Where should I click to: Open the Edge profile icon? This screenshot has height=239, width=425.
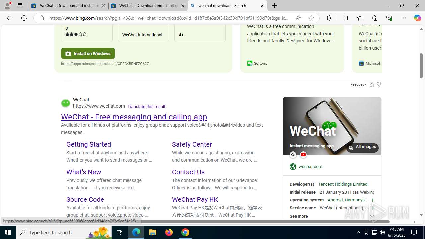coord(7,6)
